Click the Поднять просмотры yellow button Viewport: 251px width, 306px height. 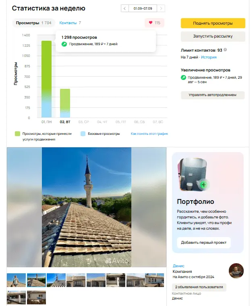pyautogui.click(x=213, y=23)
